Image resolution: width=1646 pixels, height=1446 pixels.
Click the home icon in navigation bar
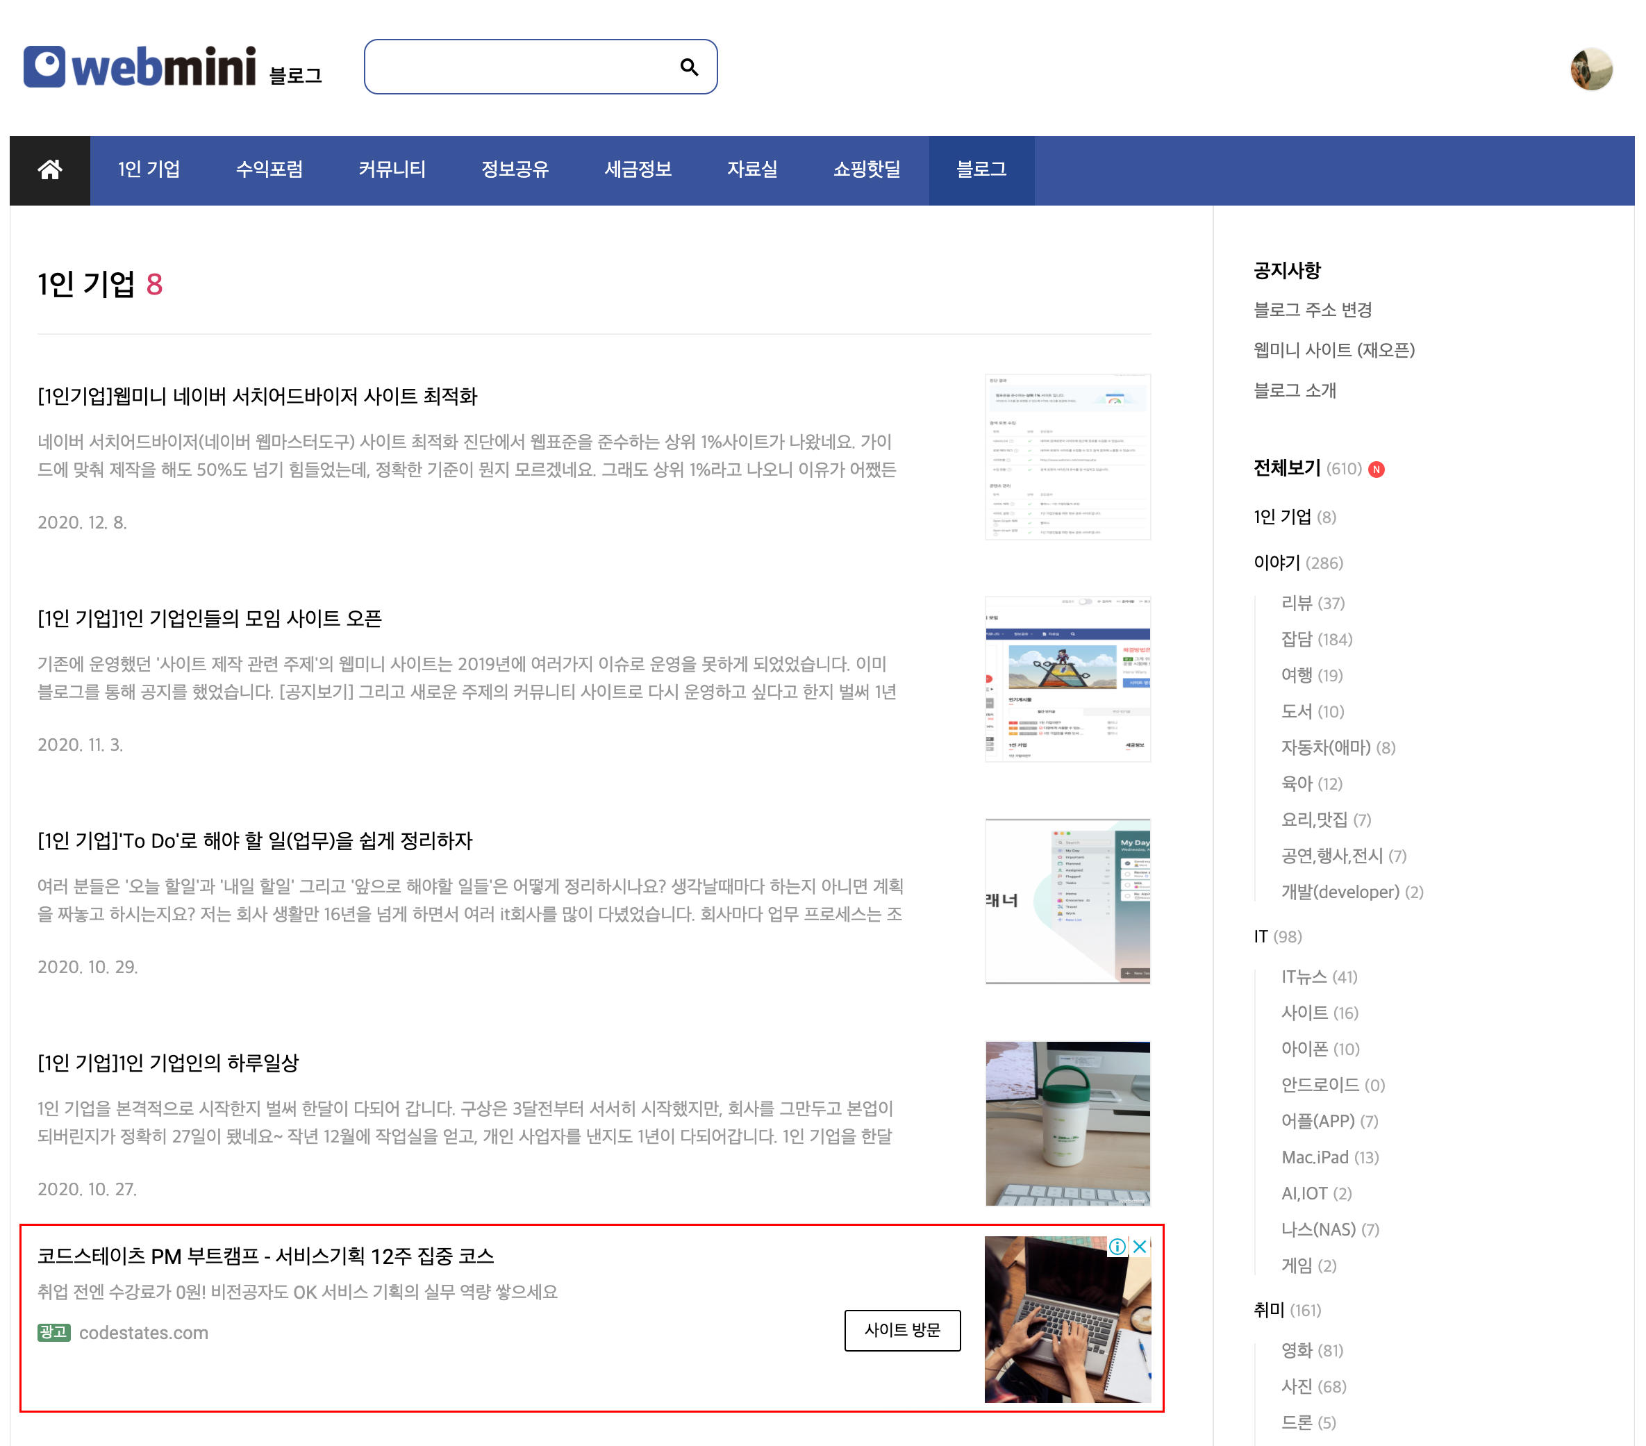(50, 170)
